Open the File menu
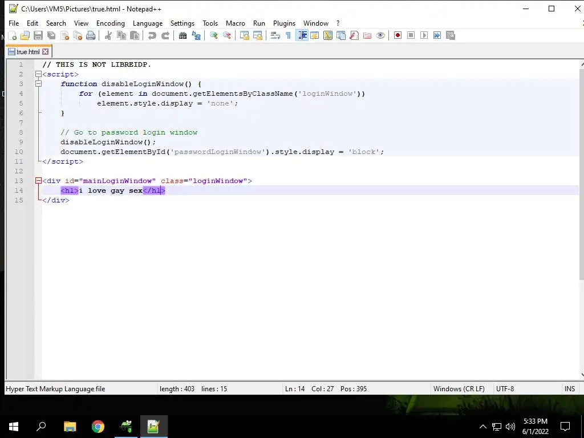Image resolution: width=584 pixels, height=438 pixels. [x=14, y=23]
